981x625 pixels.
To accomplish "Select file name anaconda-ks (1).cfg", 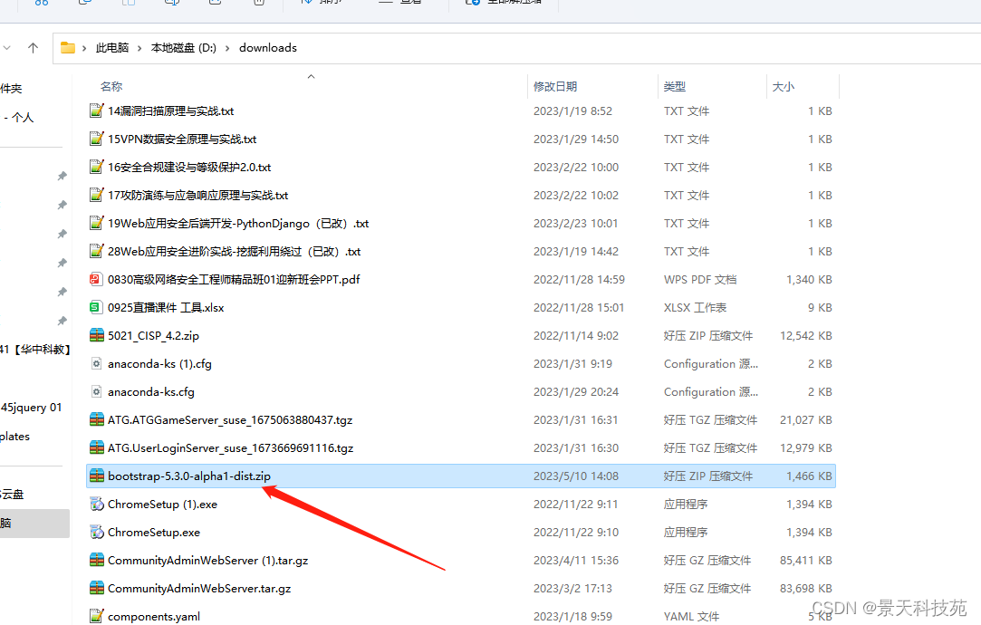I will pyautogui.click(x=159, y=363).
